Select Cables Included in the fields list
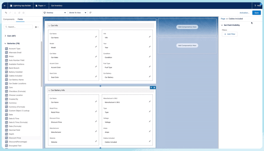264x151 pixels. 15,76
